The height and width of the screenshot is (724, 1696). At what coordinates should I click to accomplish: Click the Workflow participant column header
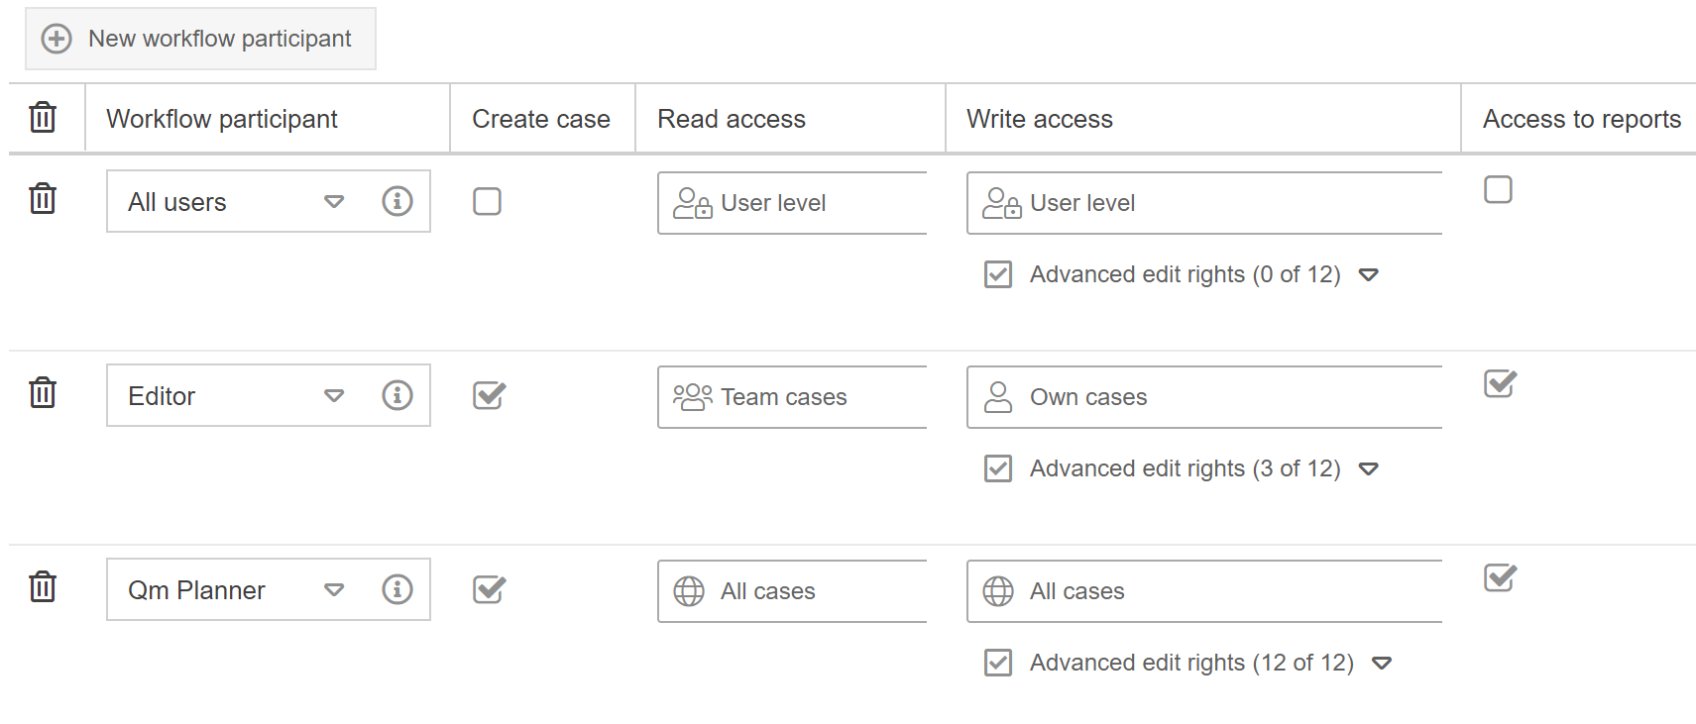tap(222, 119)
